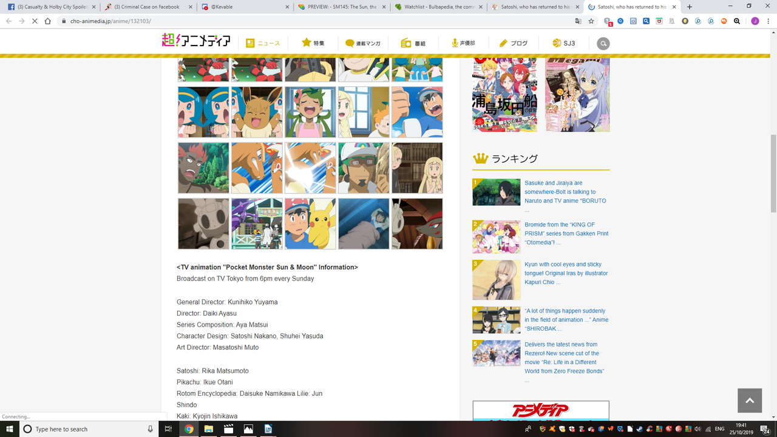Open the Special Feature (特集) menu item
The width and height of the screenshot is (777, 437).
point(313,43)
